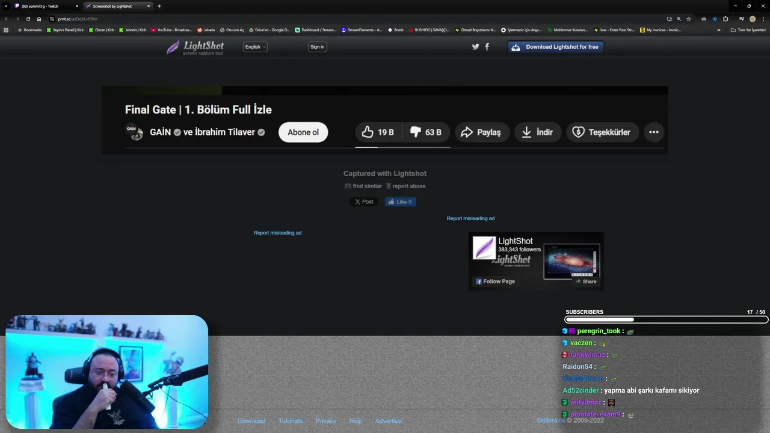
Task: Click the left Report misleading ad link
Action: click(277, 233)
